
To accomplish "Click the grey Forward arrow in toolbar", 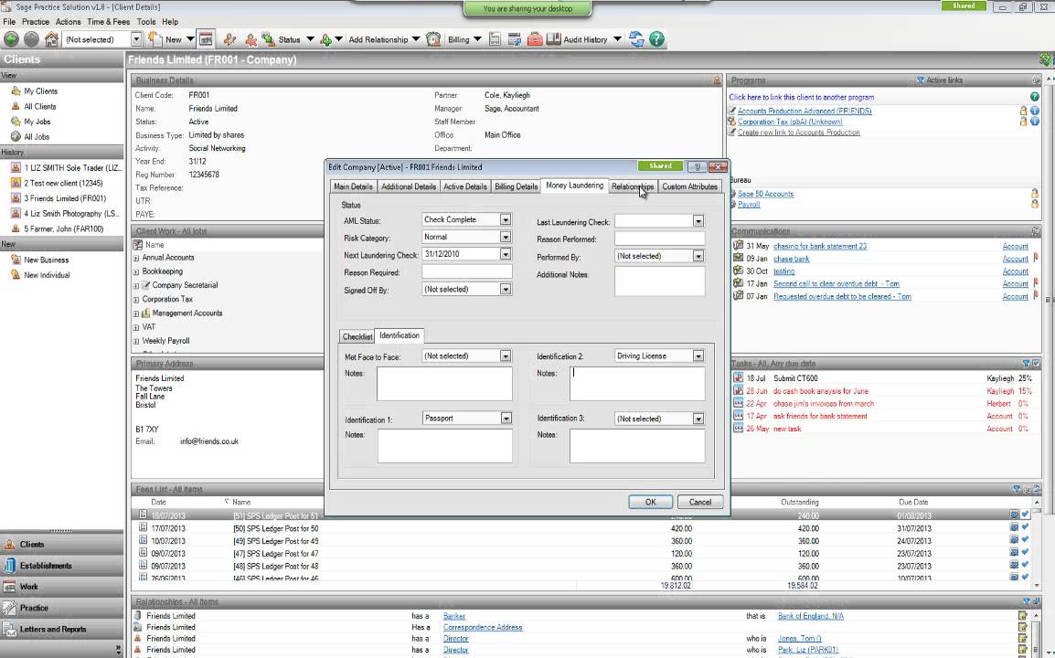I will click(31, 39).
